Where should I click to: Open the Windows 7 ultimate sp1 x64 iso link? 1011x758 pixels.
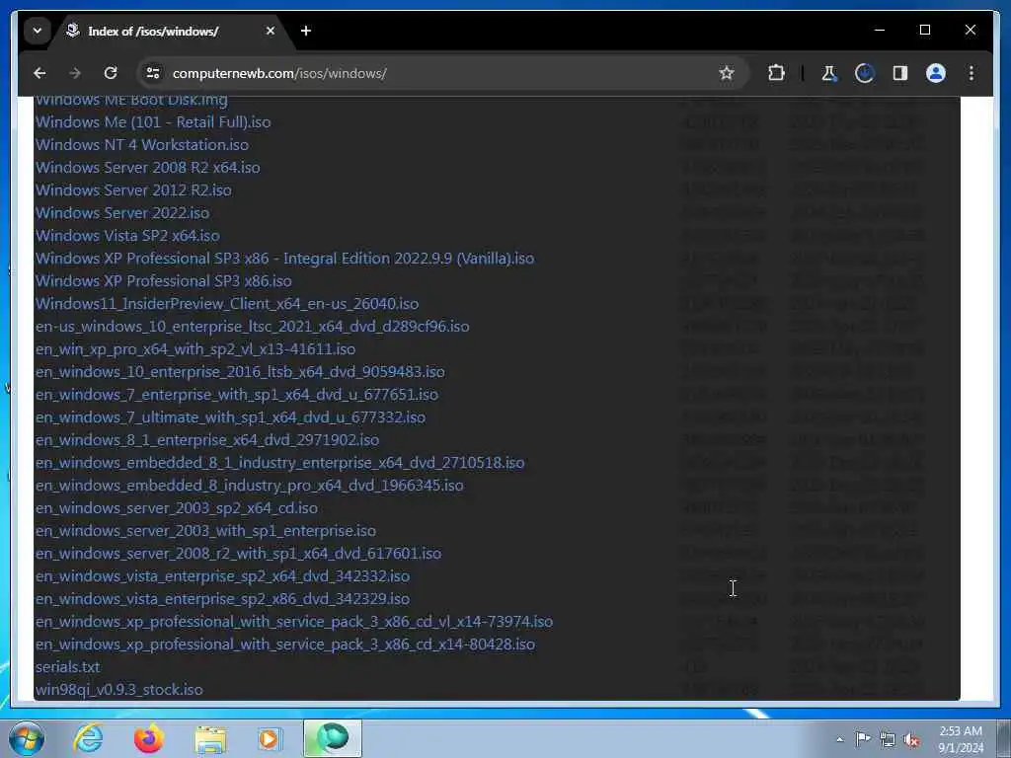pyautogui.click(x=230, y=417)
